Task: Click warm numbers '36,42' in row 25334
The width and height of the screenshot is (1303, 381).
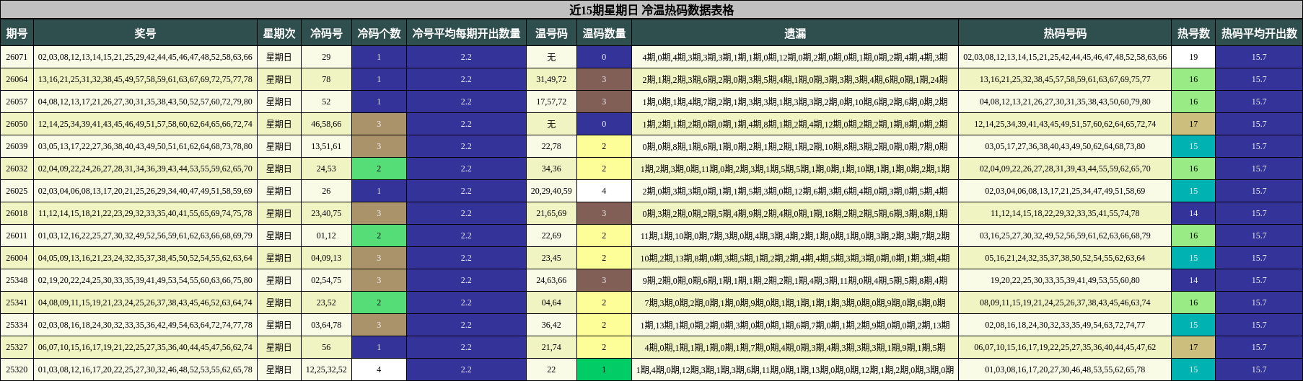Action: [551, 325]
